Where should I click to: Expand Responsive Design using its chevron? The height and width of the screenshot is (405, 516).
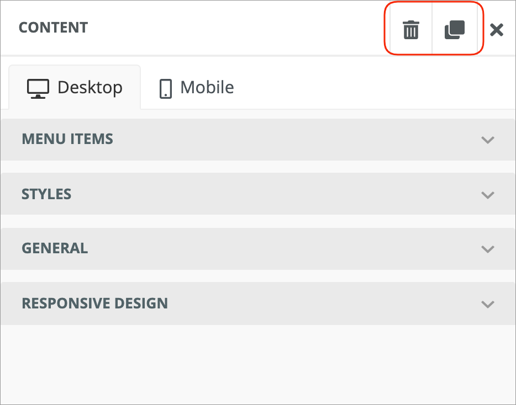pos(487,304)
